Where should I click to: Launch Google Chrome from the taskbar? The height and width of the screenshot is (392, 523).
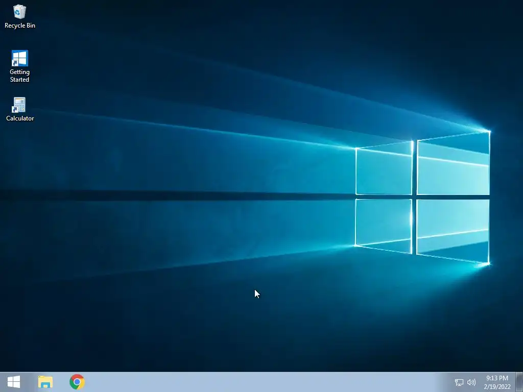click(x=77, y=382)
